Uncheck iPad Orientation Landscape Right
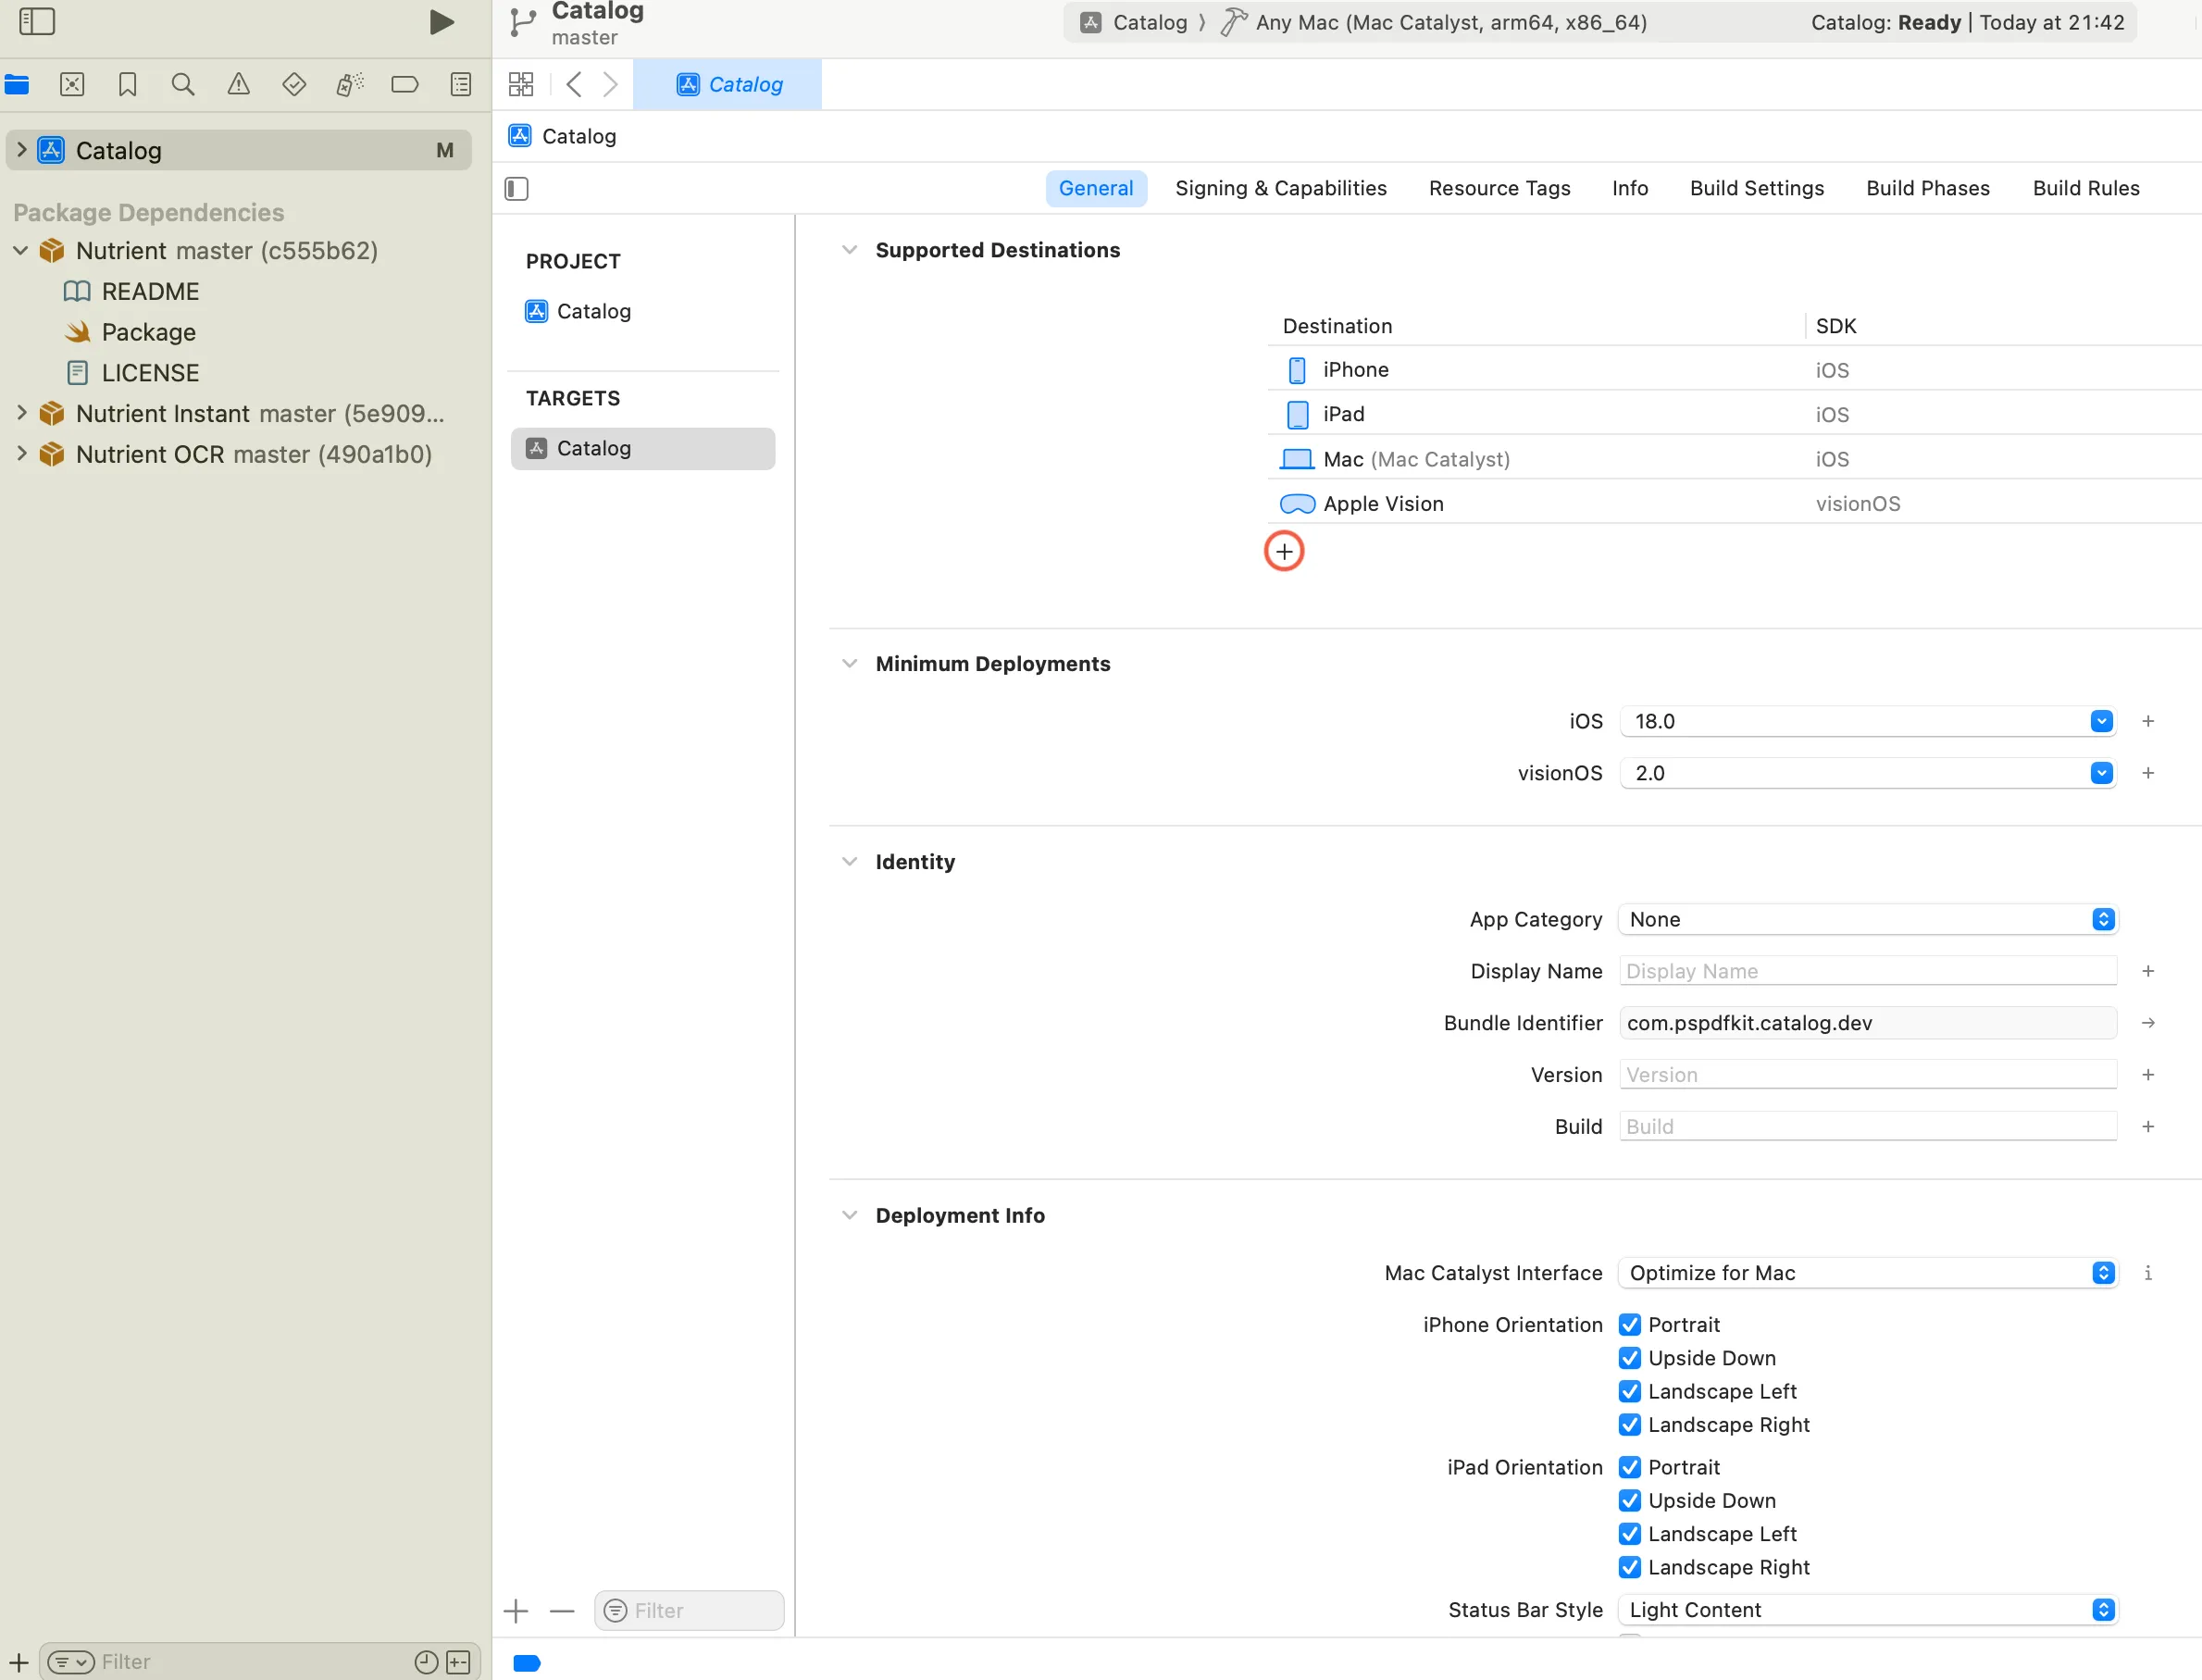Image resolution: width=2202 pixels, height=1680 pixels. tap(1629, 1567)
